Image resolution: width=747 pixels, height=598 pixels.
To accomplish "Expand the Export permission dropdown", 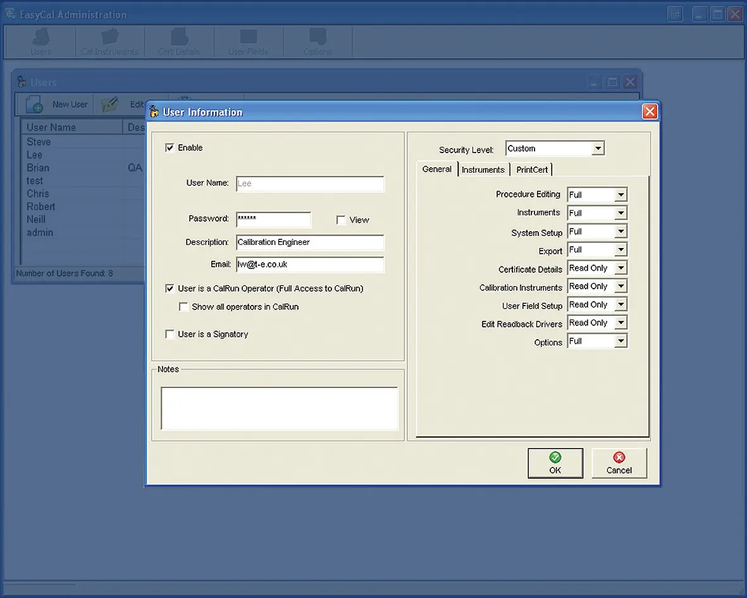I will pyautogui.click(x=620, y=249).
